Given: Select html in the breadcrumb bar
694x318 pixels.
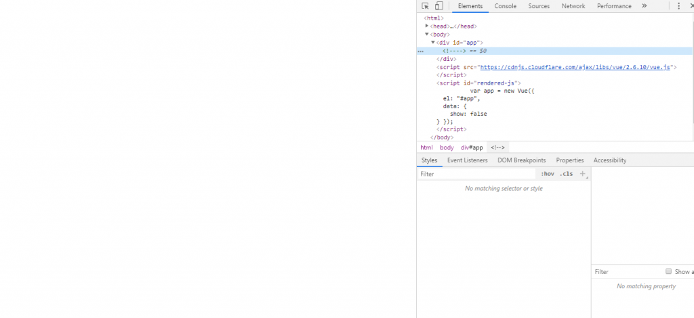Looking at the screenshot, I should coord(427,147).
